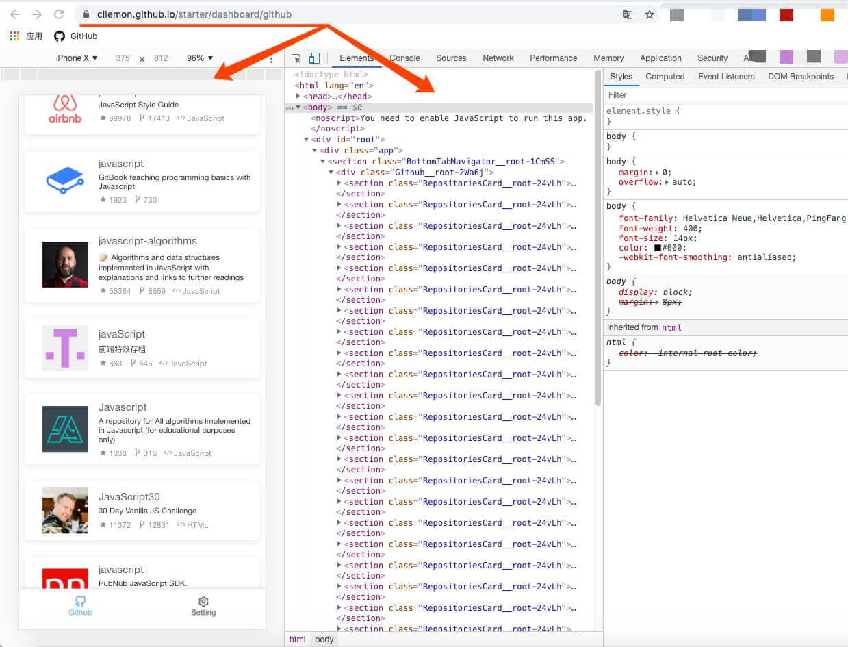The image size is (848, 647).
Task: Select the Github bottom tab icon
Action: [x=80, y=602]
